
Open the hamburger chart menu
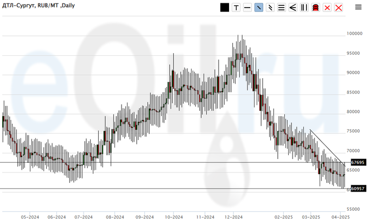358,7
